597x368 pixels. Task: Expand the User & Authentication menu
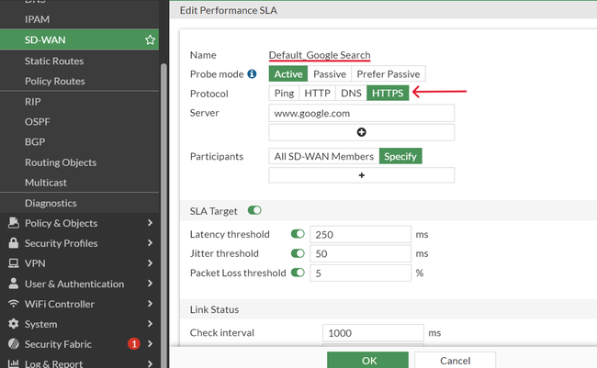pos(150,284)
